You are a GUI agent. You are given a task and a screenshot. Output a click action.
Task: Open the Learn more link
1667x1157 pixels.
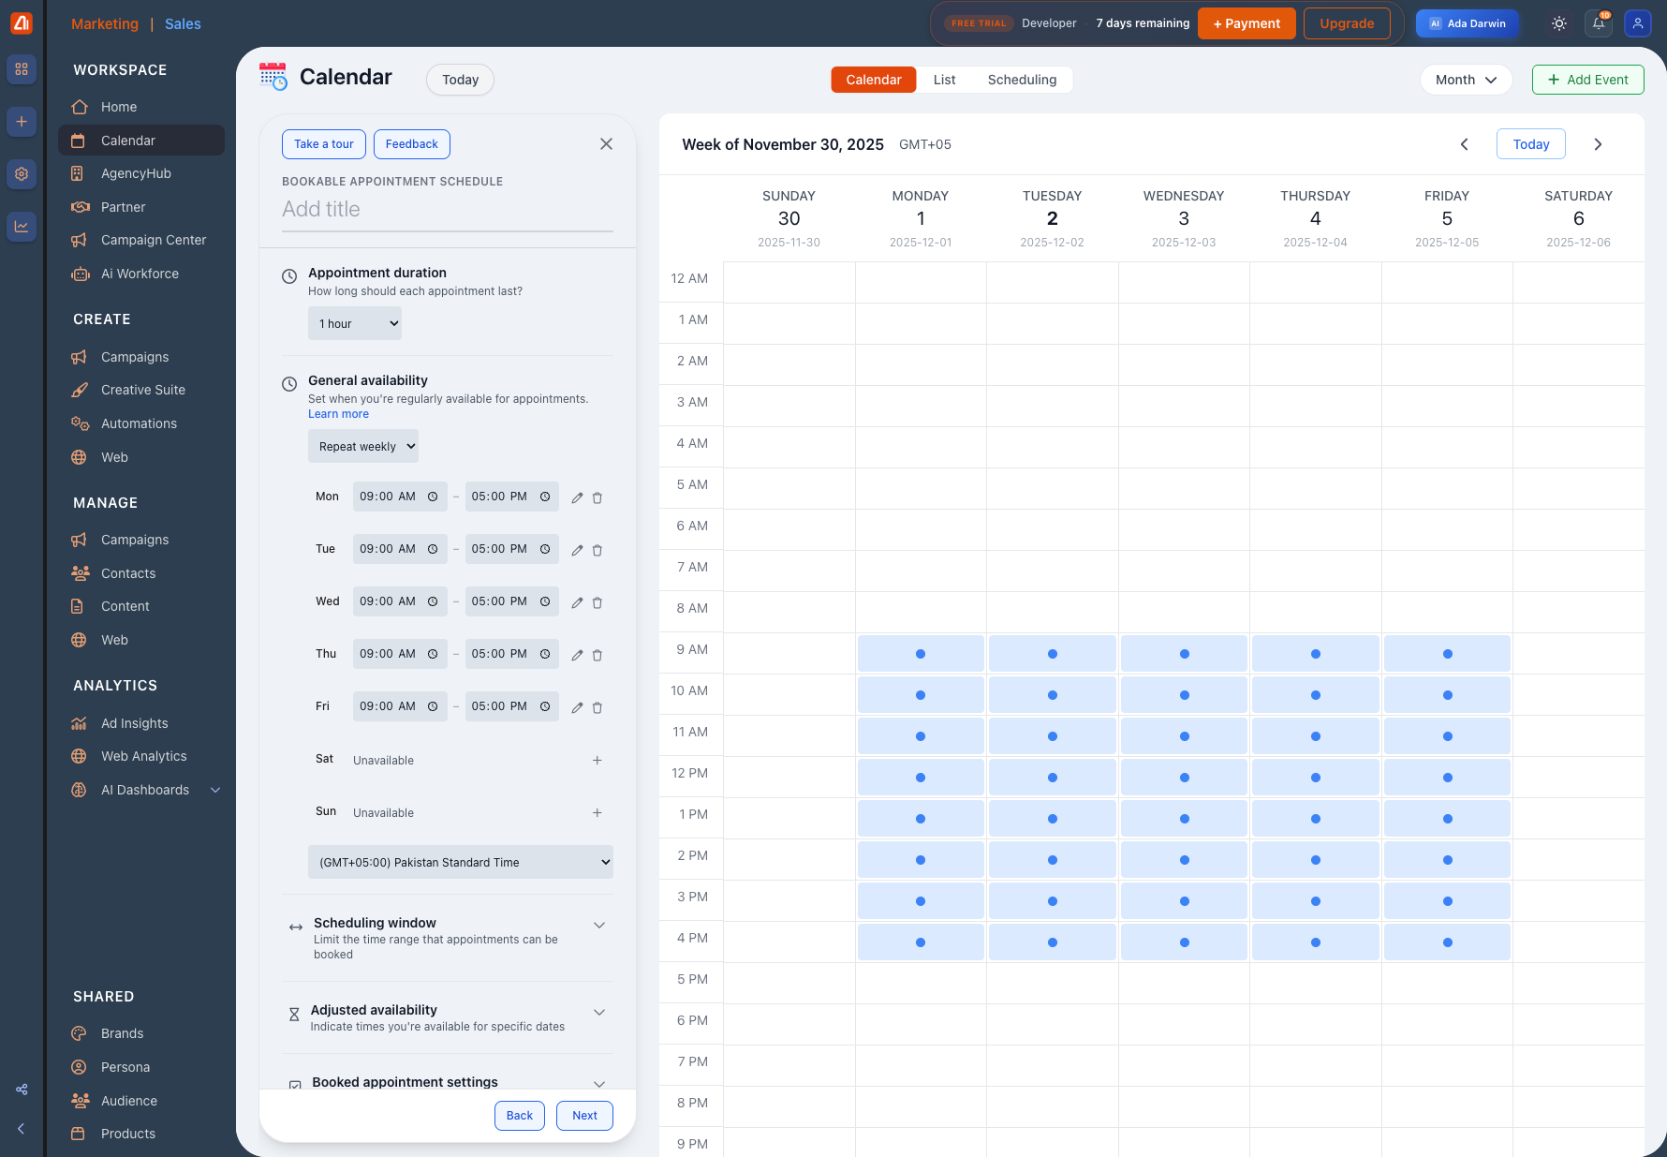click(x=338, y=414)
